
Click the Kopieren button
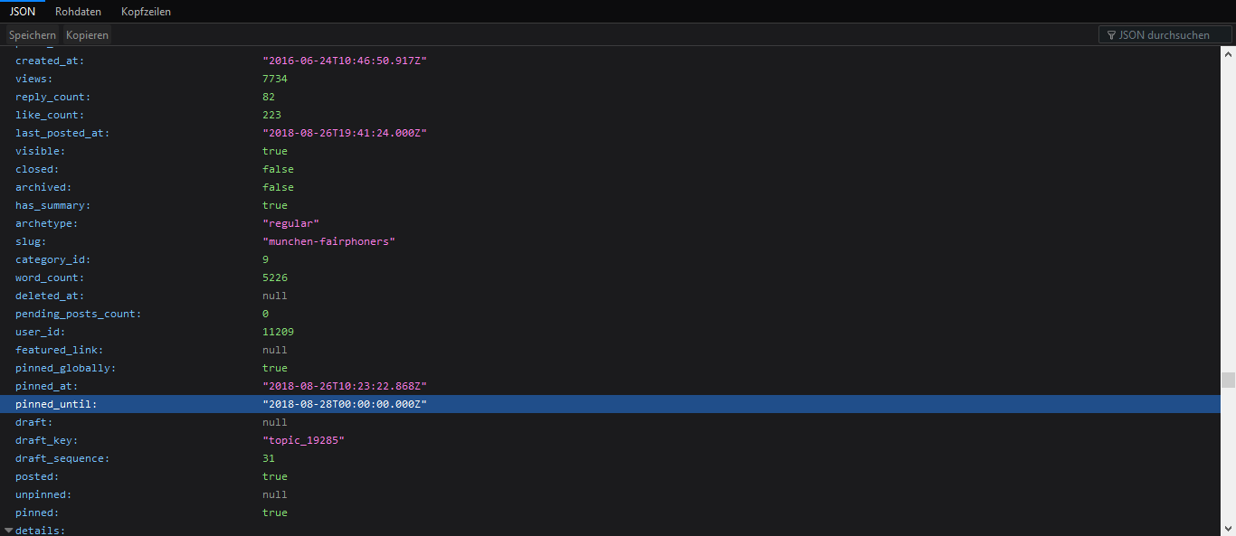tap(87, 35)
